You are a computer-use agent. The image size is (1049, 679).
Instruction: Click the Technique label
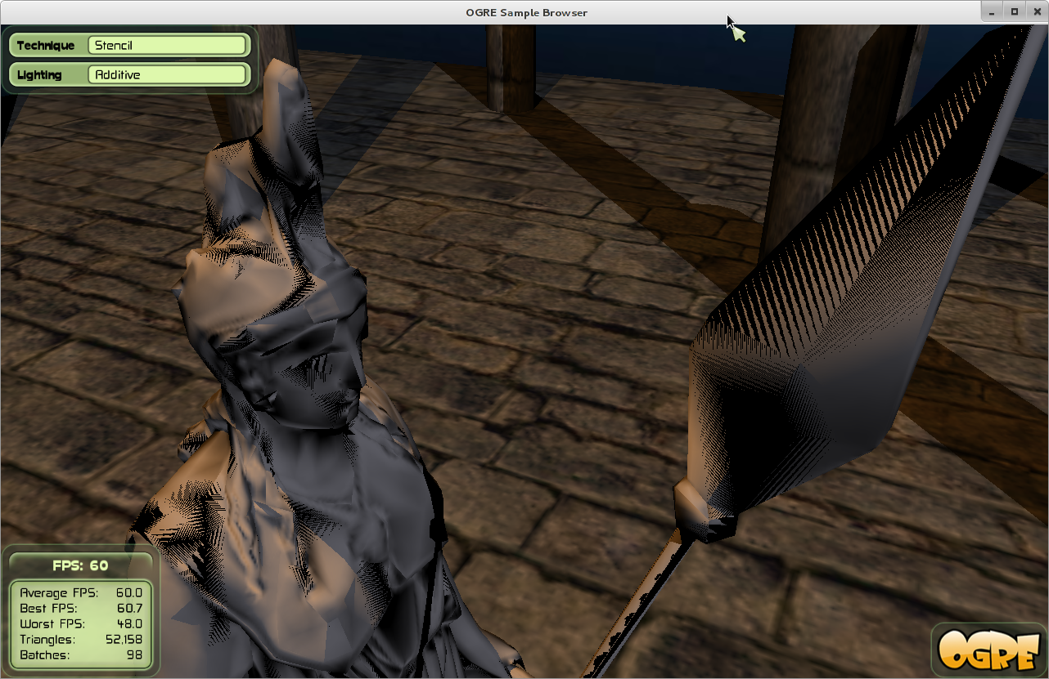(x=46, y=46)
